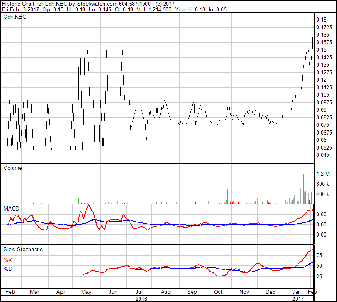Click the tall green volume bar in late October
This screenshot has width=337, height=302.
tap(228, 196)
